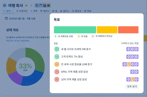
Task: Click last epic icon in 전 세계 시장 점유율 row
Action: [x=136, y=64]
